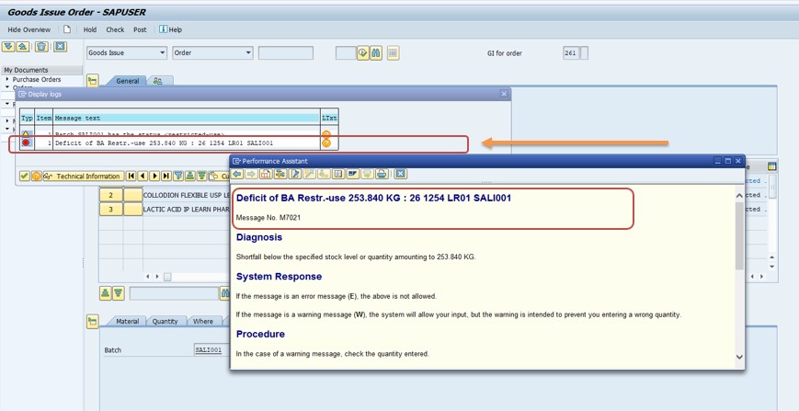
Task: Select the row 2 selector for COLLODION FLEXIBLE
Action: tap(111, 195)
